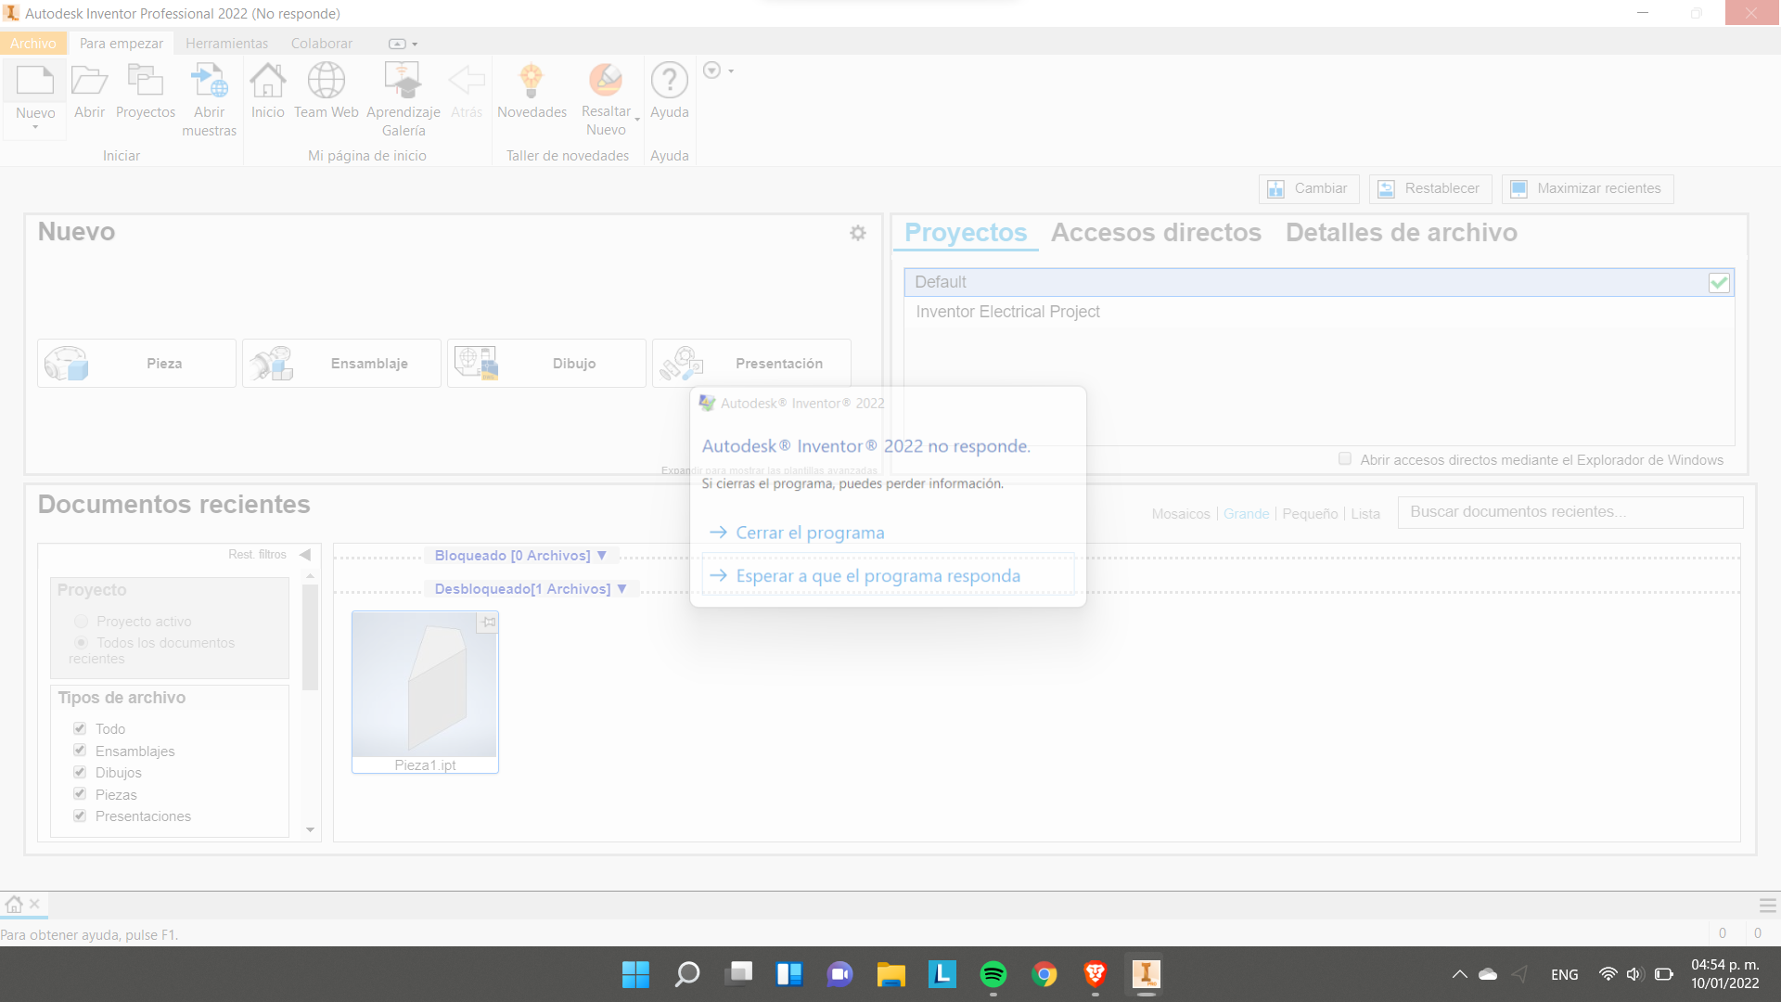This screenshot has width=1781, height=1002.
Task: Click Esperar a que el programa responda
Action: point(877,575)
